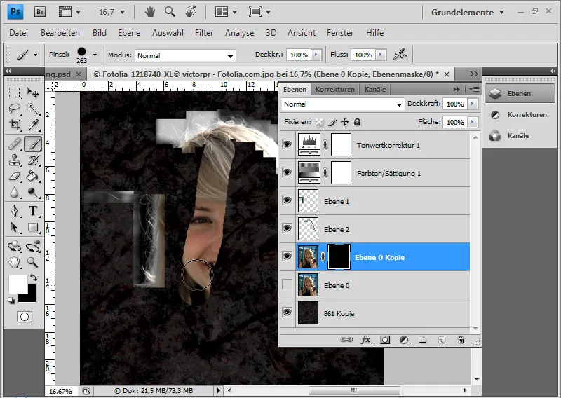Viewport: 561px width, 398px height.
Task: Open the Ebene menu
Action: (x=129, y=33)
